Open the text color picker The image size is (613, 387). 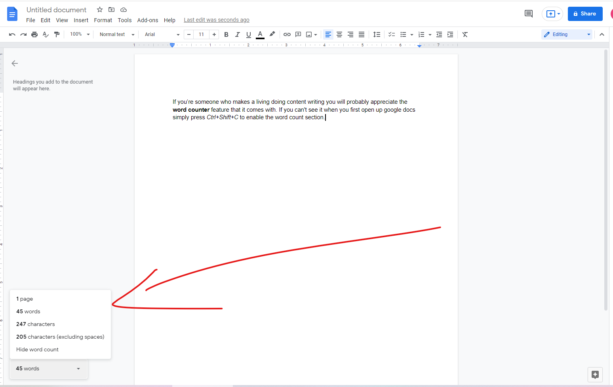[x=260, y=34]
